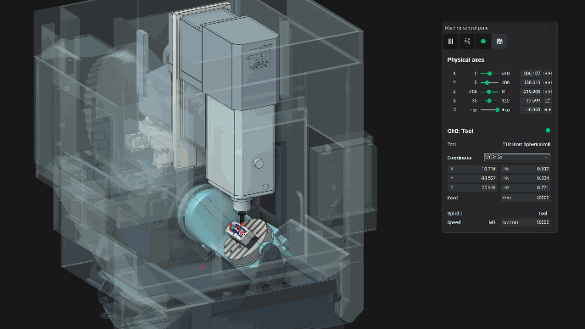Close the Machine control panel
Viewport: 585px width, 329px height.
(x=551, y=28)
